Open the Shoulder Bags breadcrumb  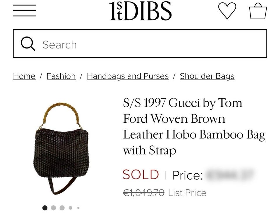point(207,76)
